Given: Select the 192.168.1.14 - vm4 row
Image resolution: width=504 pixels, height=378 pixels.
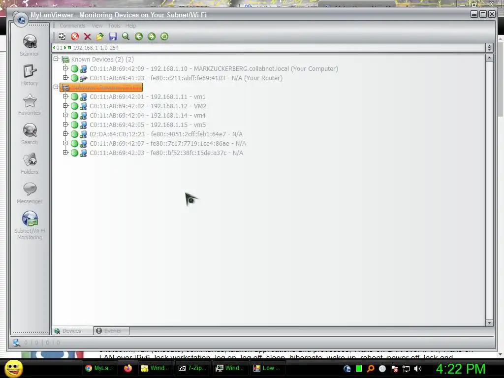Looking at the screenshot, I should click(x=148, y=115).
